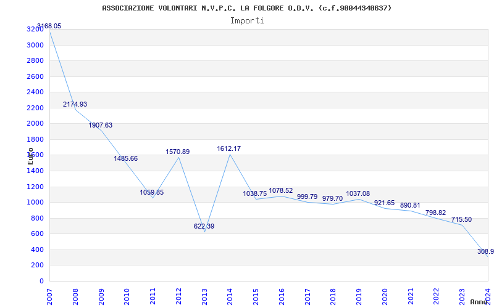
Task: Click the 2012 x-axis year label
Action: click(178, 296)
